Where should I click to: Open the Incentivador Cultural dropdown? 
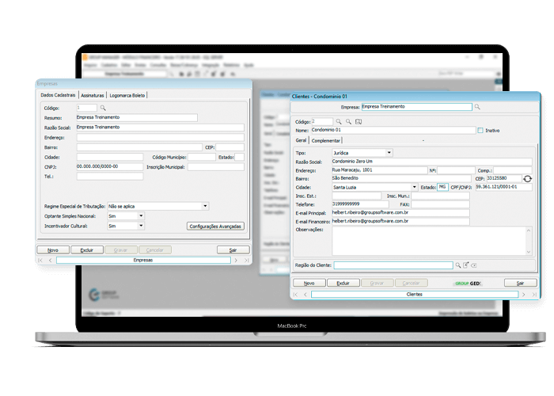(141, 226)
